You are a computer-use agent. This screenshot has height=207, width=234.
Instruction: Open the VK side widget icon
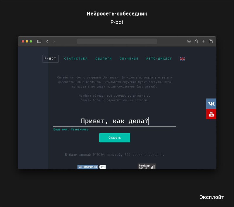click(x=211, y=104)
